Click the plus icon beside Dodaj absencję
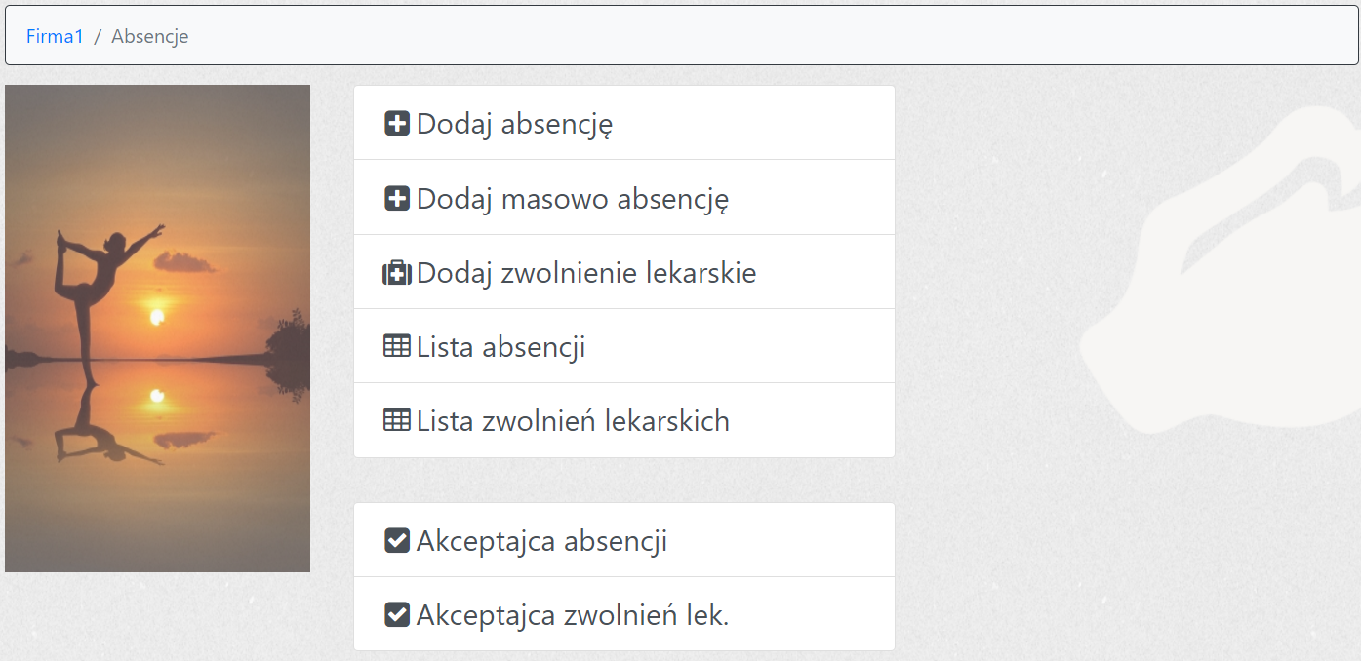Screen dimensions: 1361x661 (x=397, y=124)
